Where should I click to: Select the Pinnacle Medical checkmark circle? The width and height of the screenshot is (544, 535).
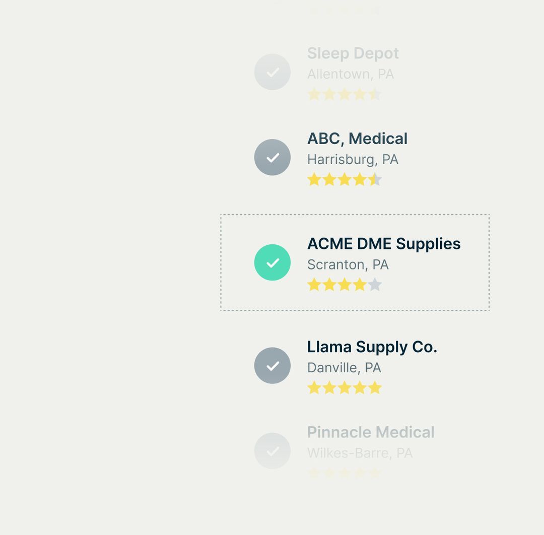273,451
